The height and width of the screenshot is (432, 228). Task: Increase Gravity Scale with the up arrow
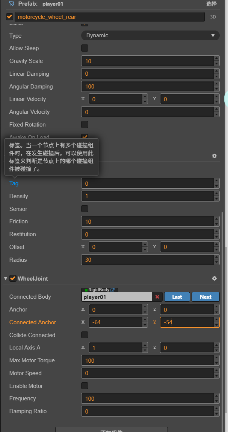click(216, 59)
